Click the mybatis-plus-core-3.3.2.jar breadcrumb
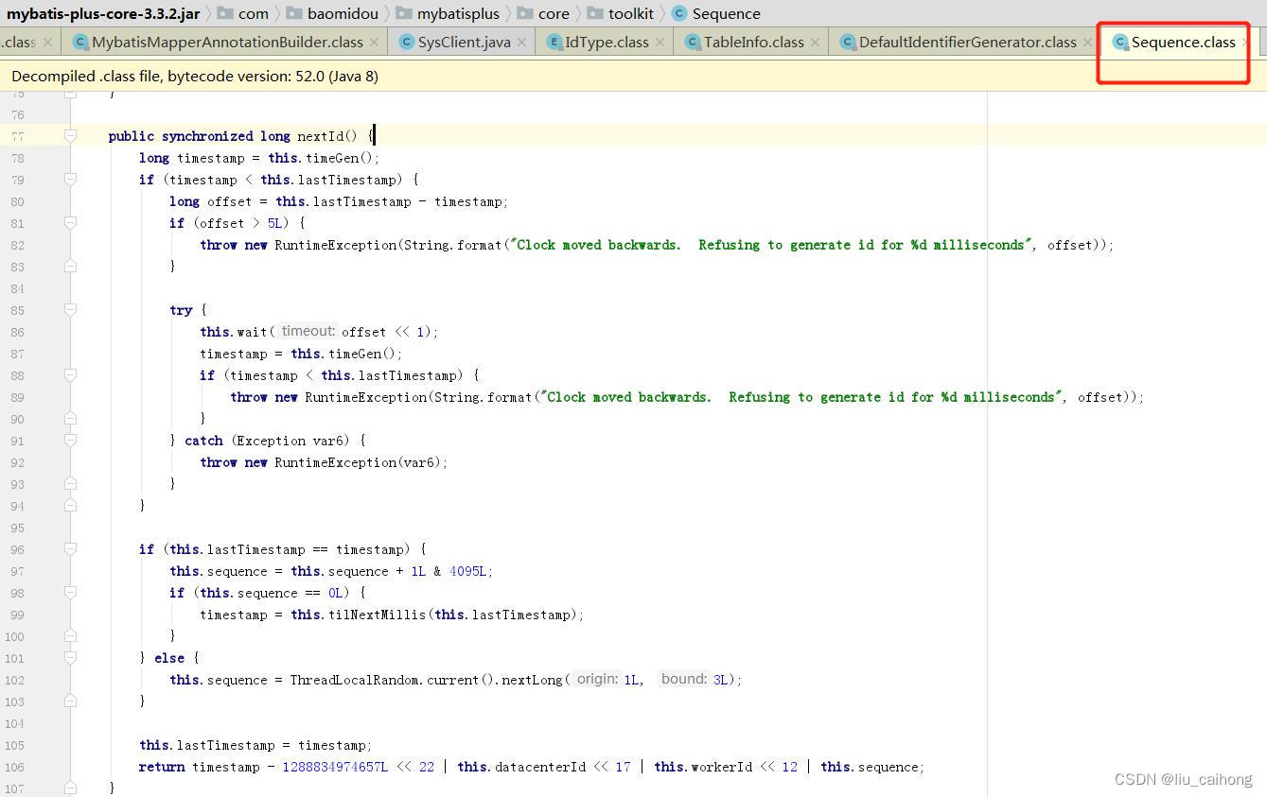 103,13
